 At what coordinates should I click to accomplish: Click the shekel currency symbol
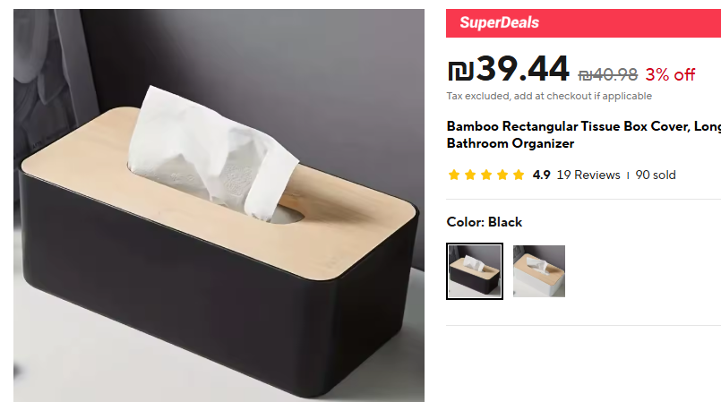[x=460, y=71]
